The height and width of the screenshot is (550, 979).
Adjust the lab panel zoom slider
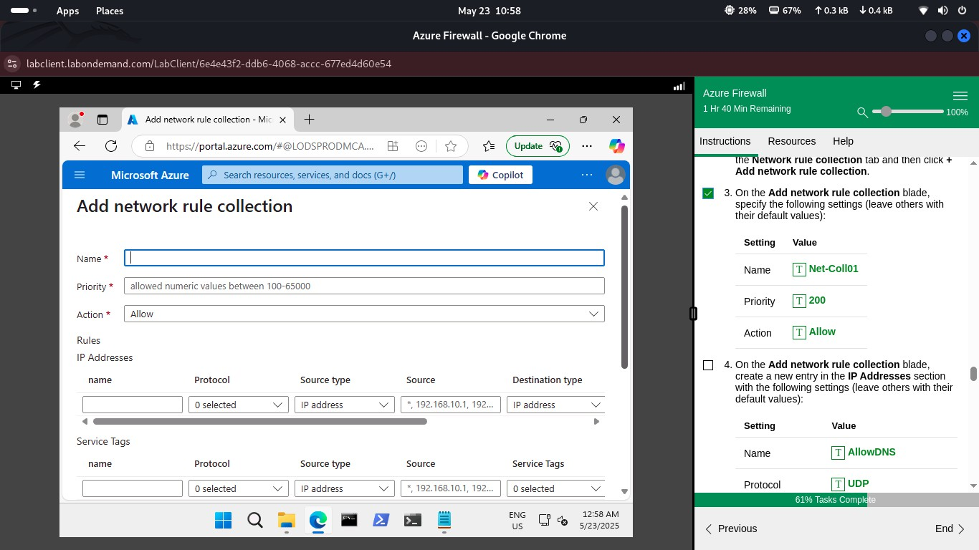tap(887, 112)
